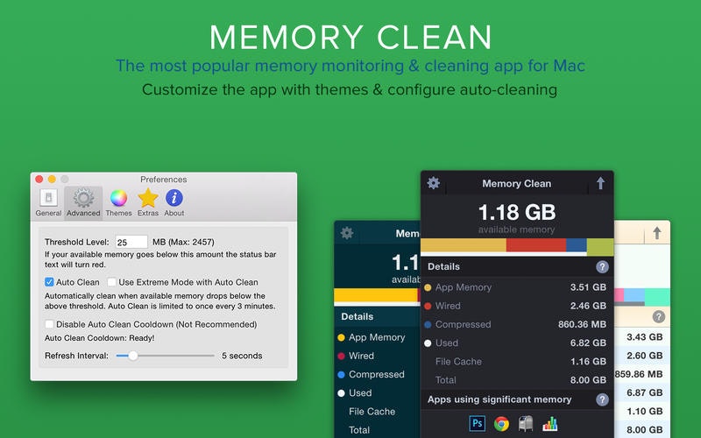
Task: Open the Extras tab with star icon
Action: click(x=148, y=202)
